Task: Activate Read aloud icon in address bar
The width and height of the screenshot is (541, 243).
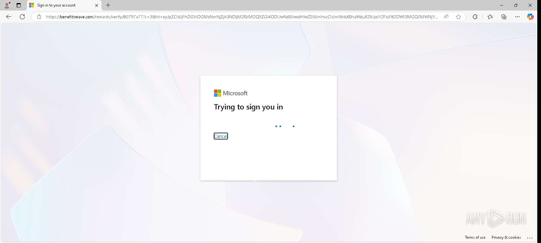Action: click(446, 17)
